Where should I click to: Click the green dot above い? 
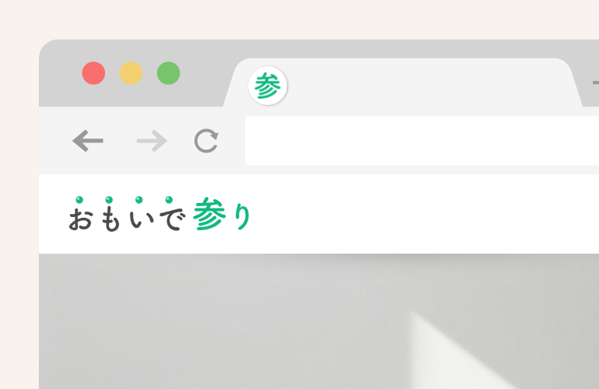point(139,200)
